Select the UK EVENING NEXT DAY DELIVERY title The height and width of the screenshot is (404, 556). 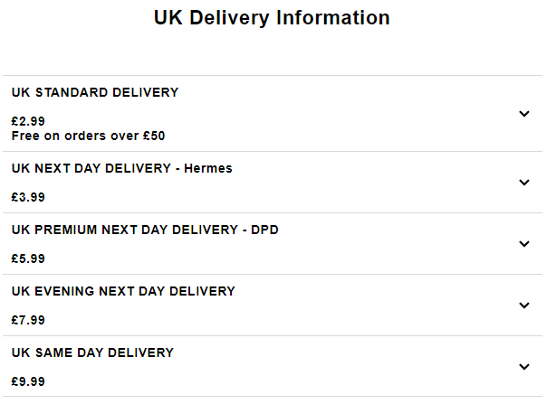pyautogui.click(x=123, y=291)
